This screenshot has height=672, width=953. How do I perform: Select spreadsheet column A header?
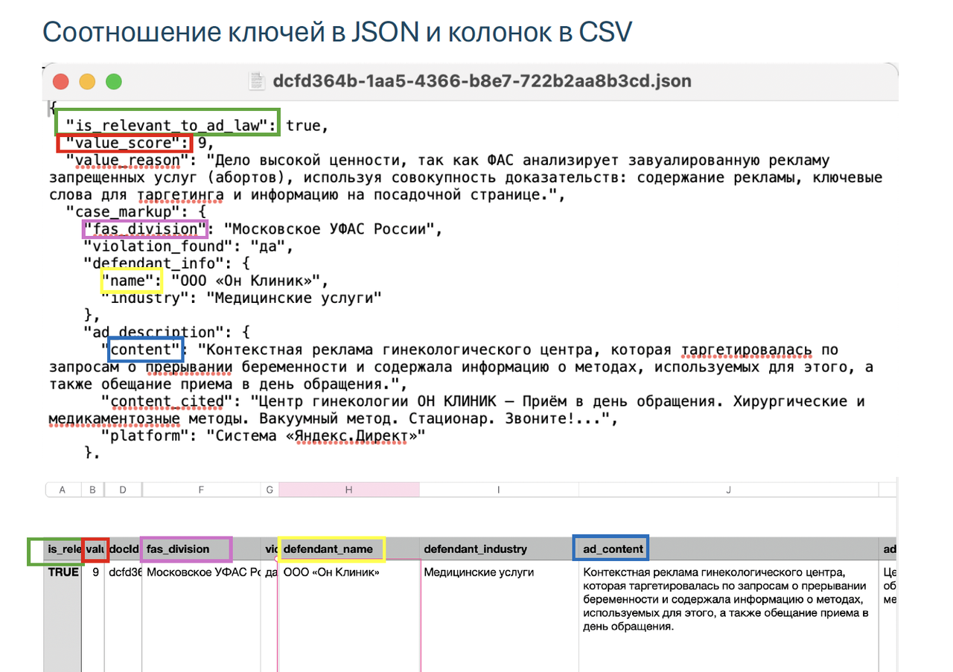[x=63, y=489]
